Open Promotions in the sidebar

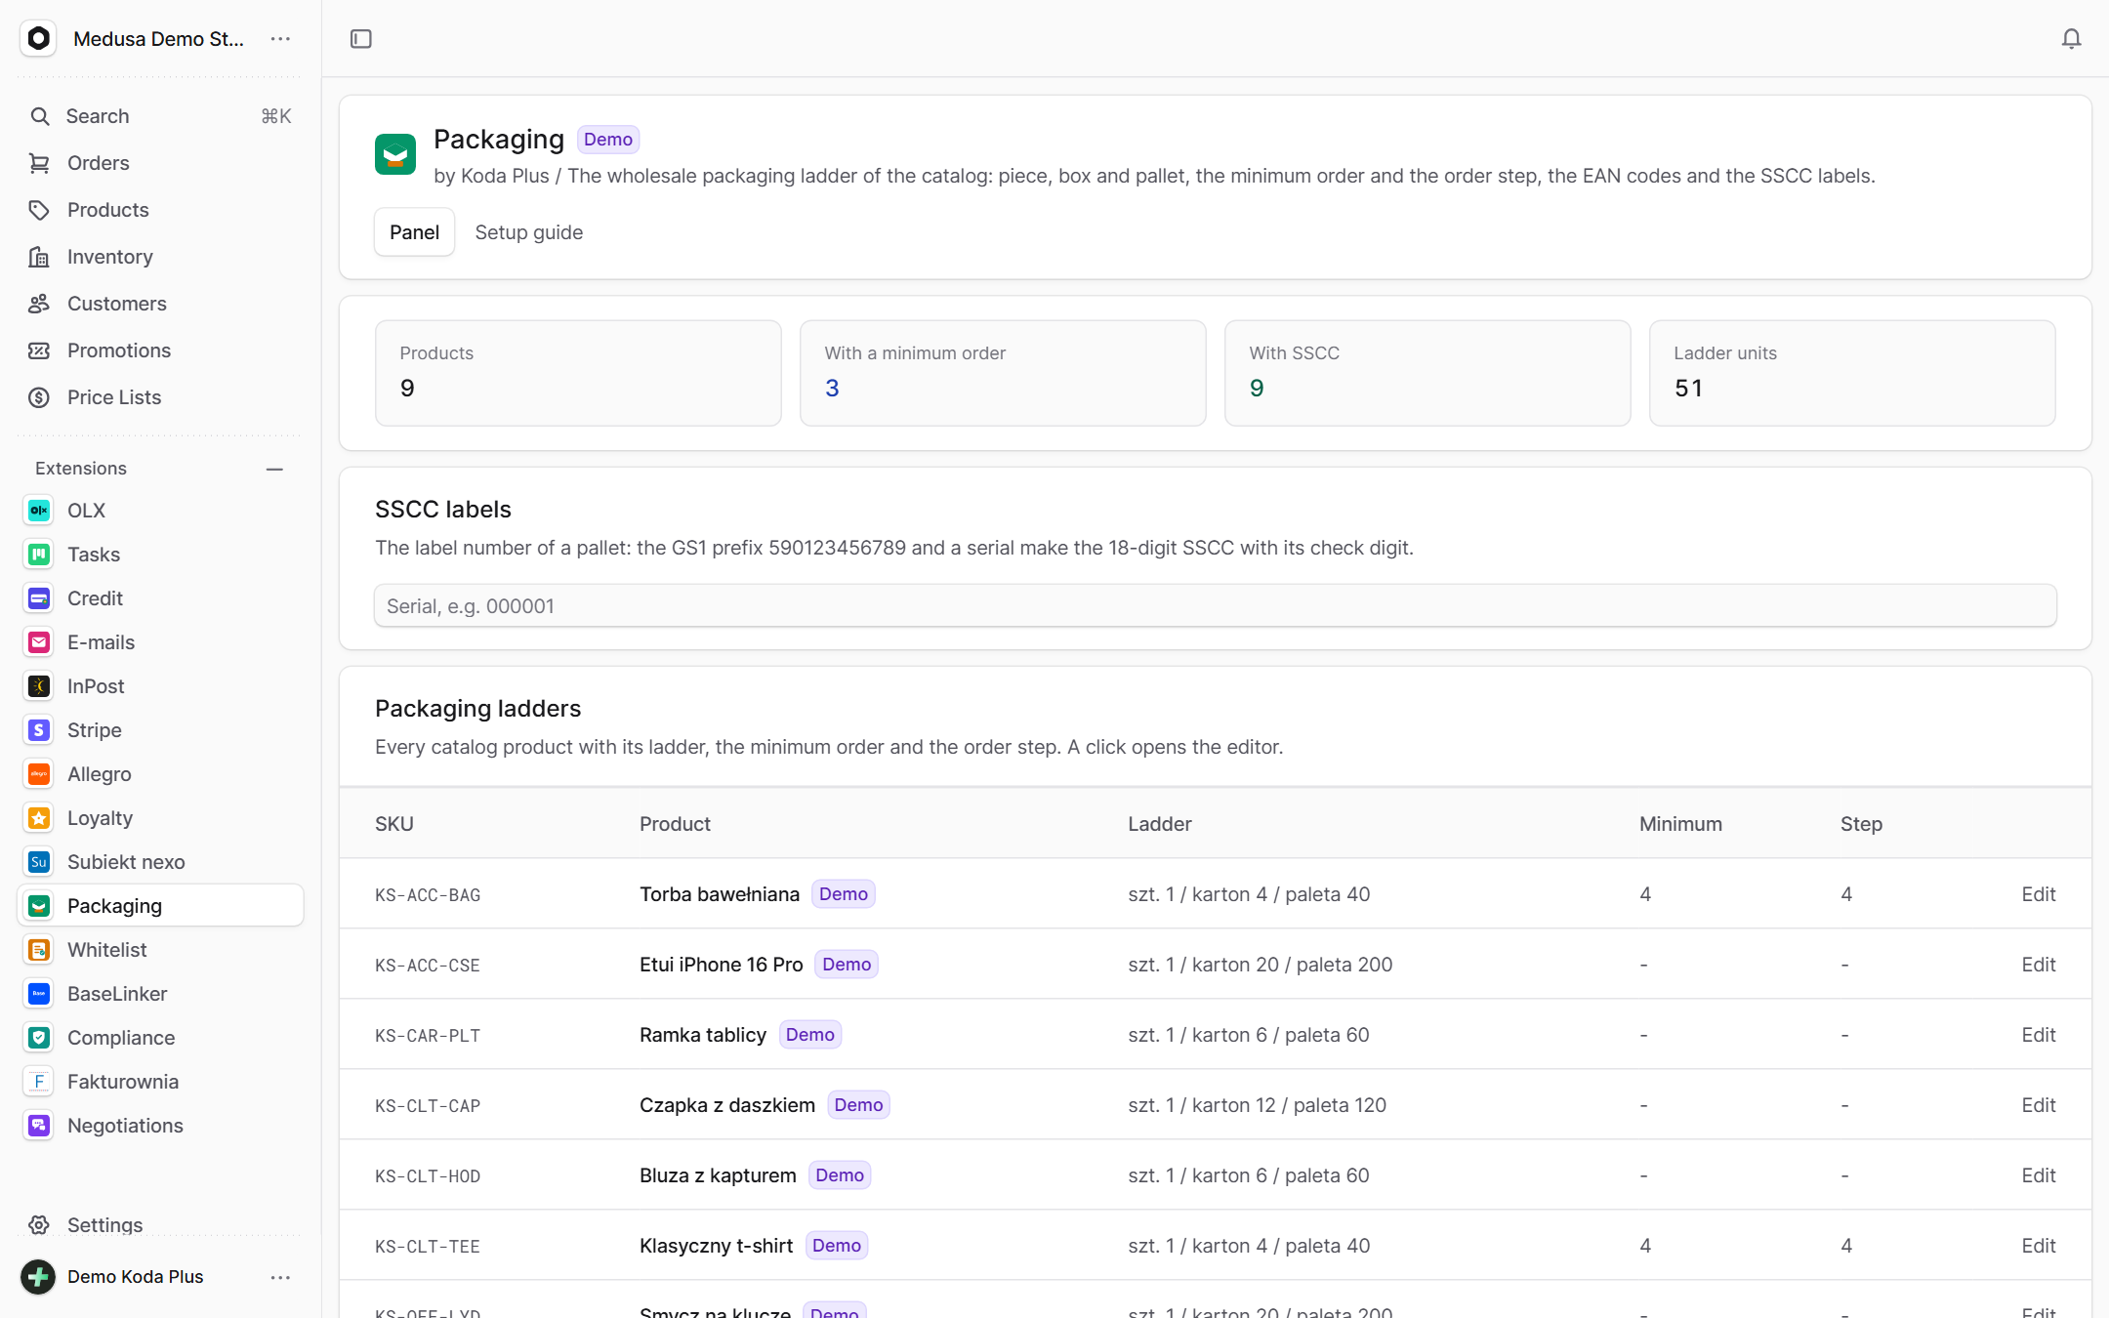click(160, 350)
